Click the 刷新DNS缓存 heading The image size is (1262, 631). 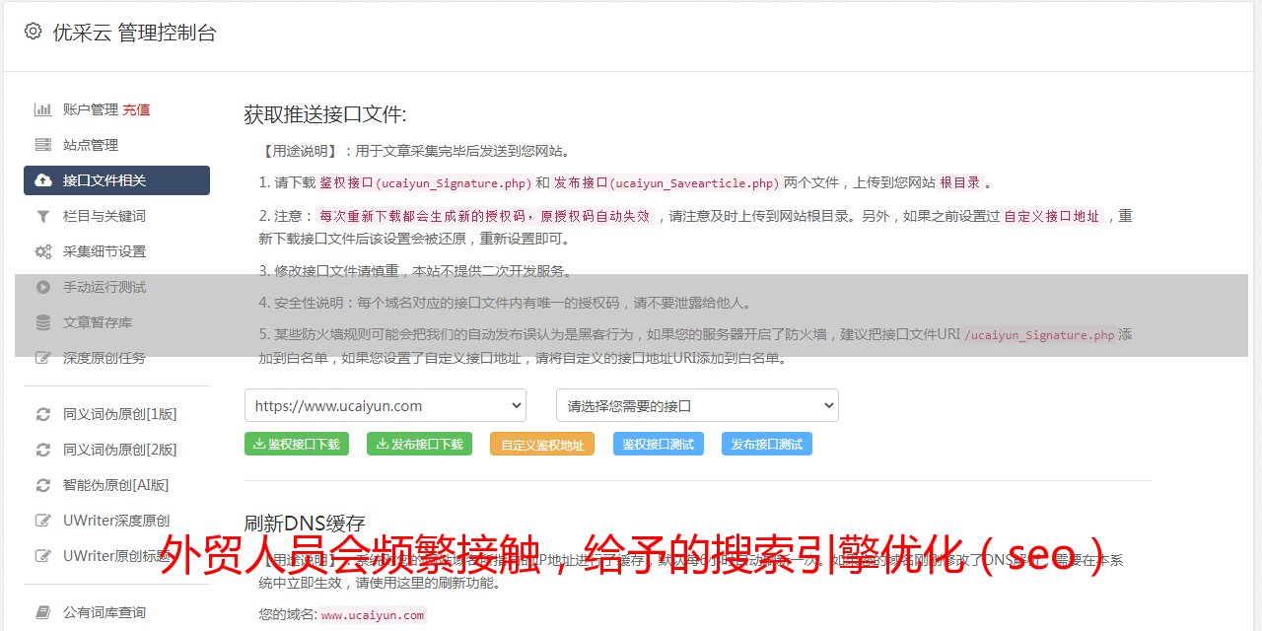pos(305,524)
